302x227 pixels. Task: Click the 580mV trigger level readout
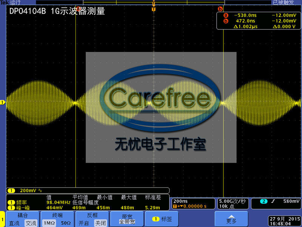click(x=291, y=201)
